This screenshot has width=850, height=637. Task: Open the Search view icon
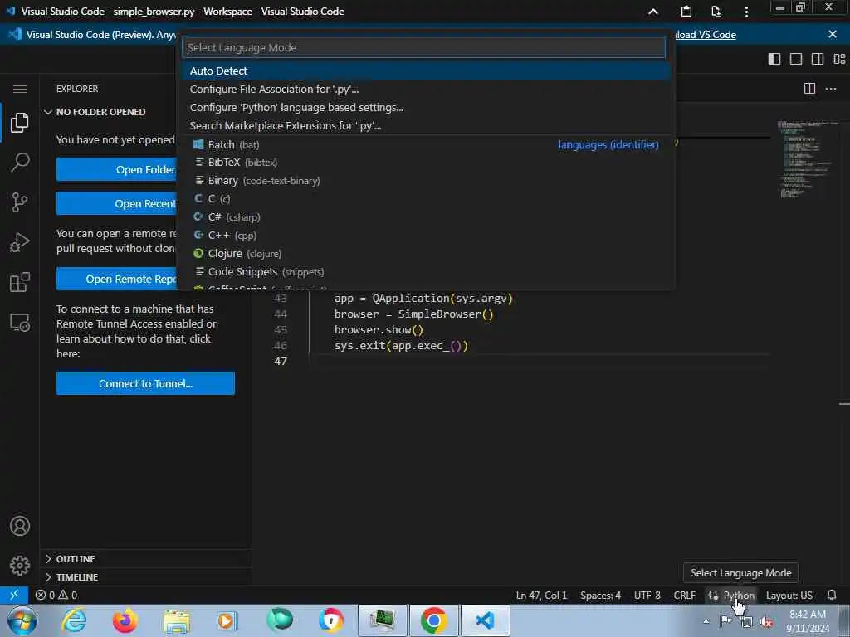(20, 162)
